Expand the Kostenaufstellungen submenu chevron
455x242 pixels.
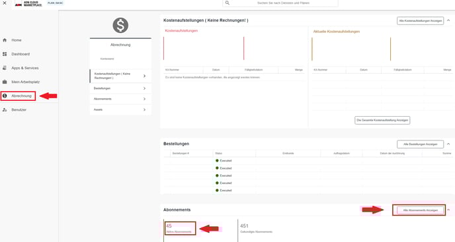click(145, 76)
